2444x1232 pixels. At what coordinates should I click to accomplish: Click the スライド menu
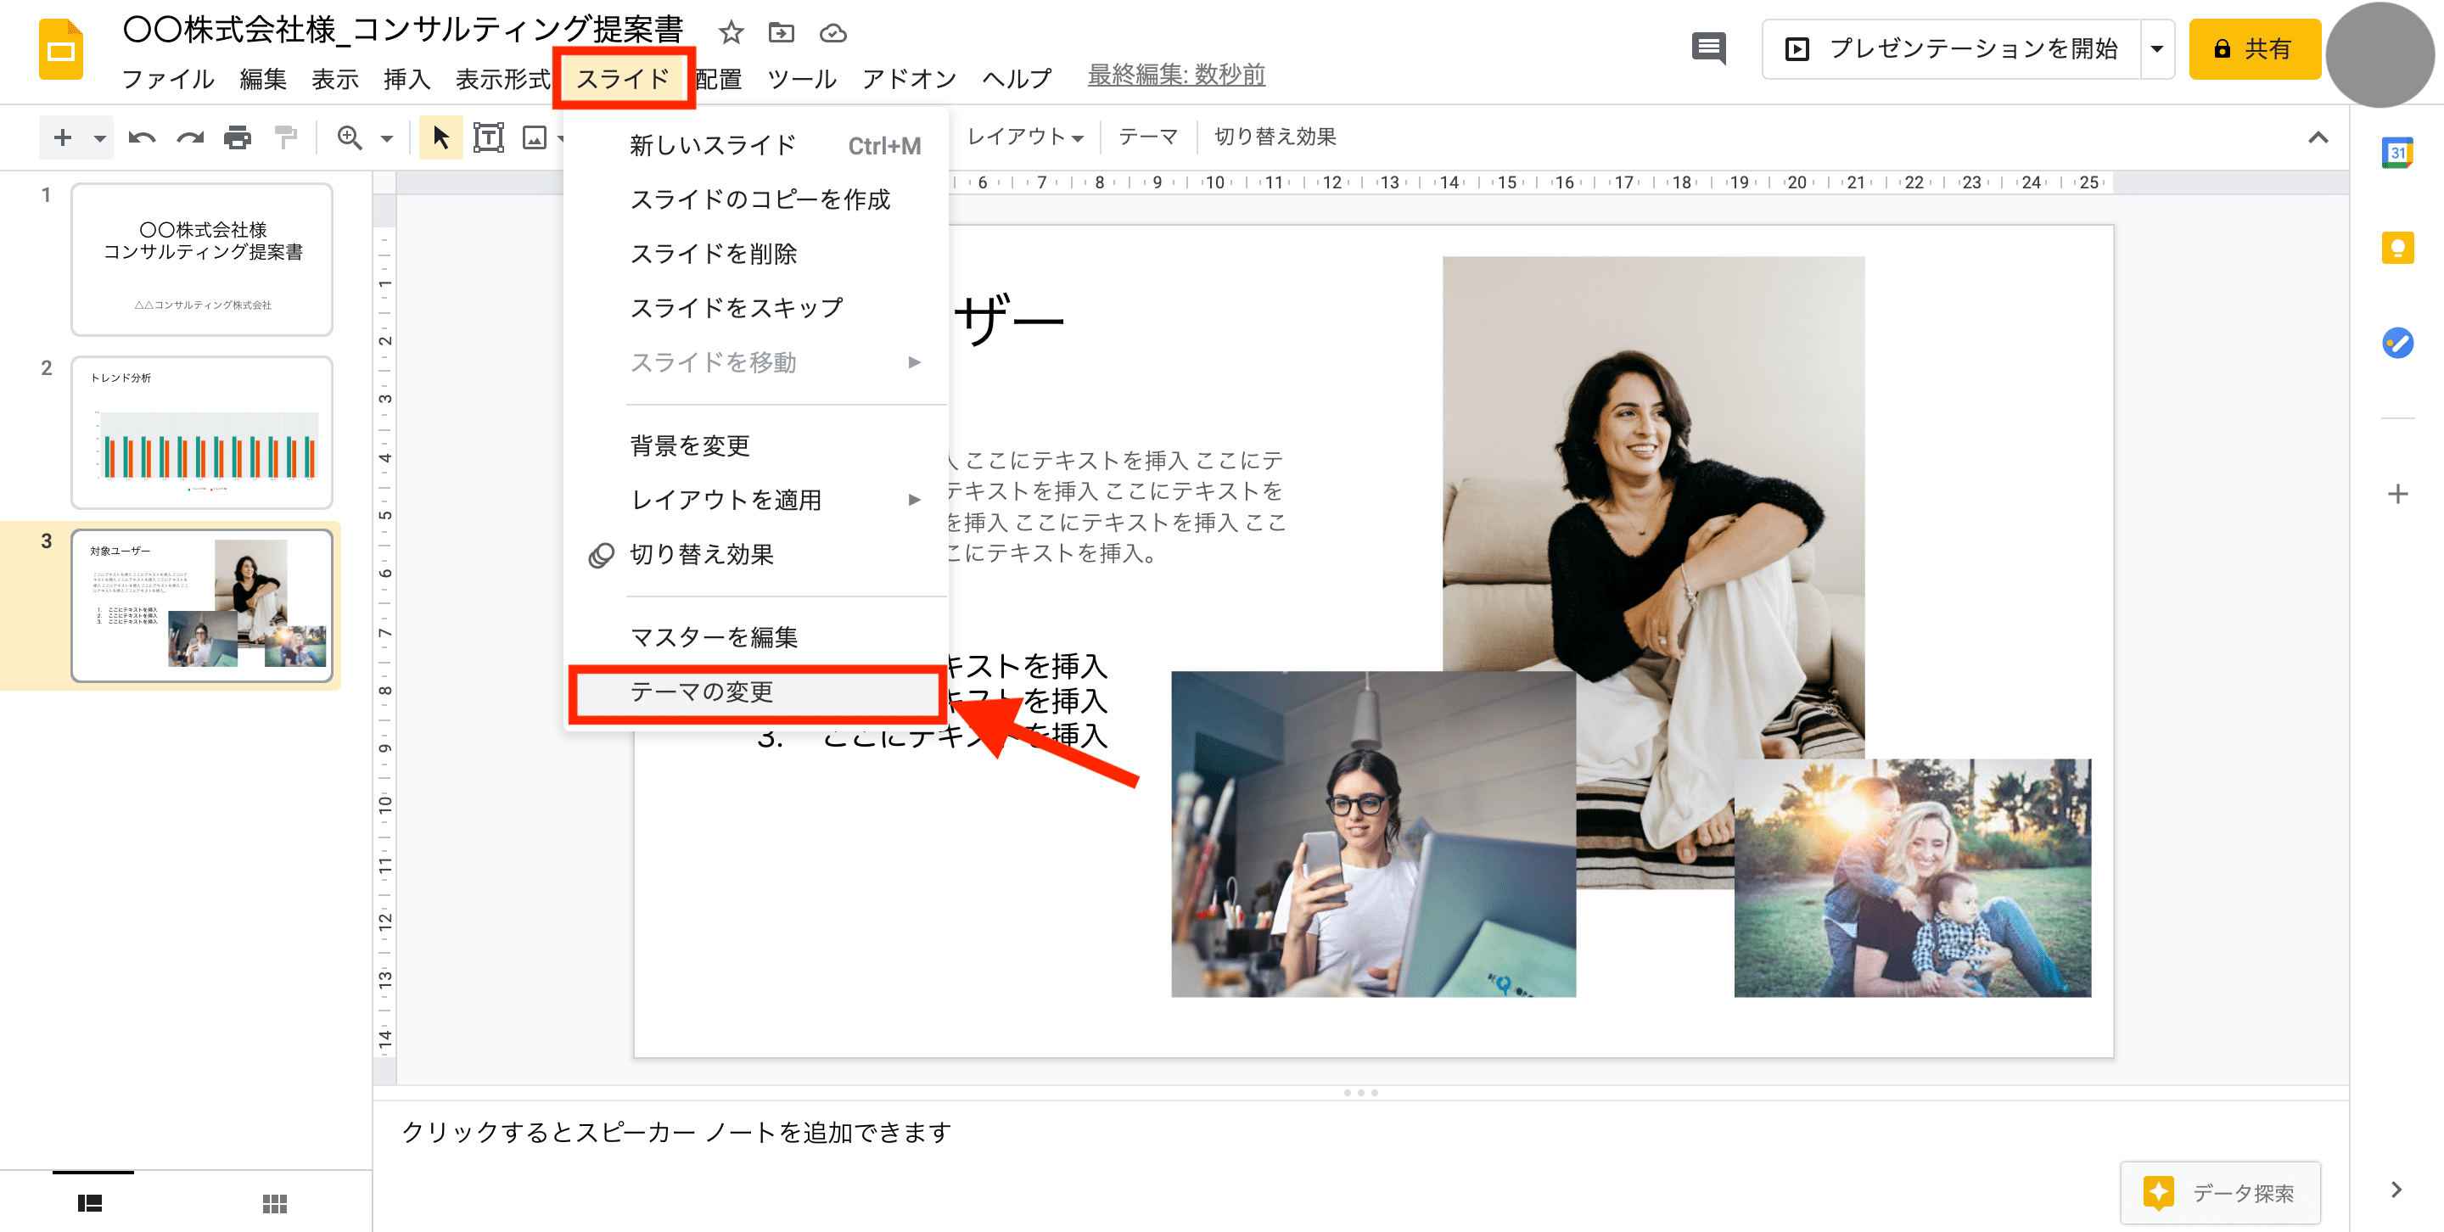[x=624, y=78]
